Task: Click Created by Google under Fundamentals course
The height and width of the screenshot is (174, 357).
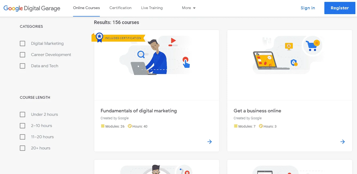Action: point(115,118)
